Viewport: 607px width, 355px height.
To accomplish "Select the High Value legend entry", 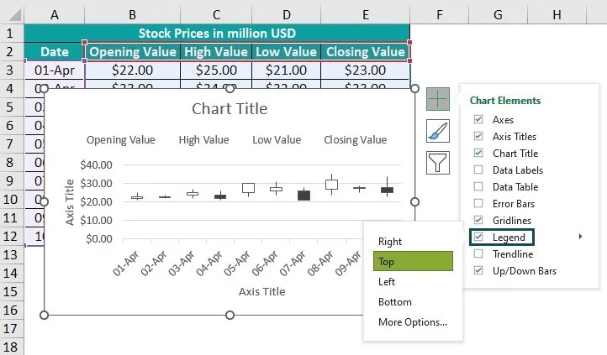I will click(x=203, y=140).
